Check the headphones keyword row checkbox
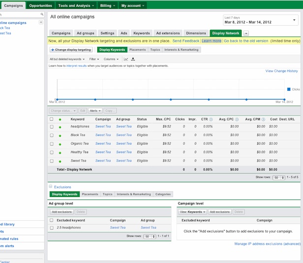This screenshot has height=263, width=303. 52,127
